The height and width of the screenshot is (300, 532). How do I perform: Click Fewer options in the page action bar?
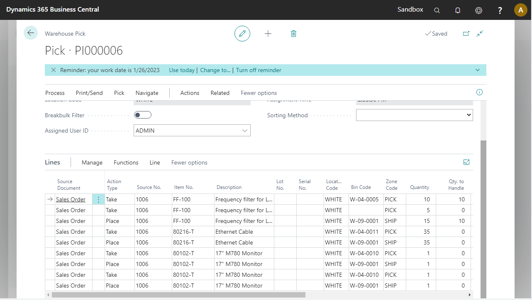[x=259, y=93]
